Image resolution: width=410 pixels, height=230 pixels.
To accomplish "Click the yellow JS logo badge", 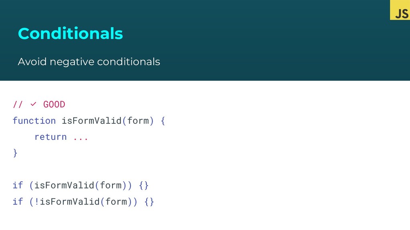I will tap(400, 10).
